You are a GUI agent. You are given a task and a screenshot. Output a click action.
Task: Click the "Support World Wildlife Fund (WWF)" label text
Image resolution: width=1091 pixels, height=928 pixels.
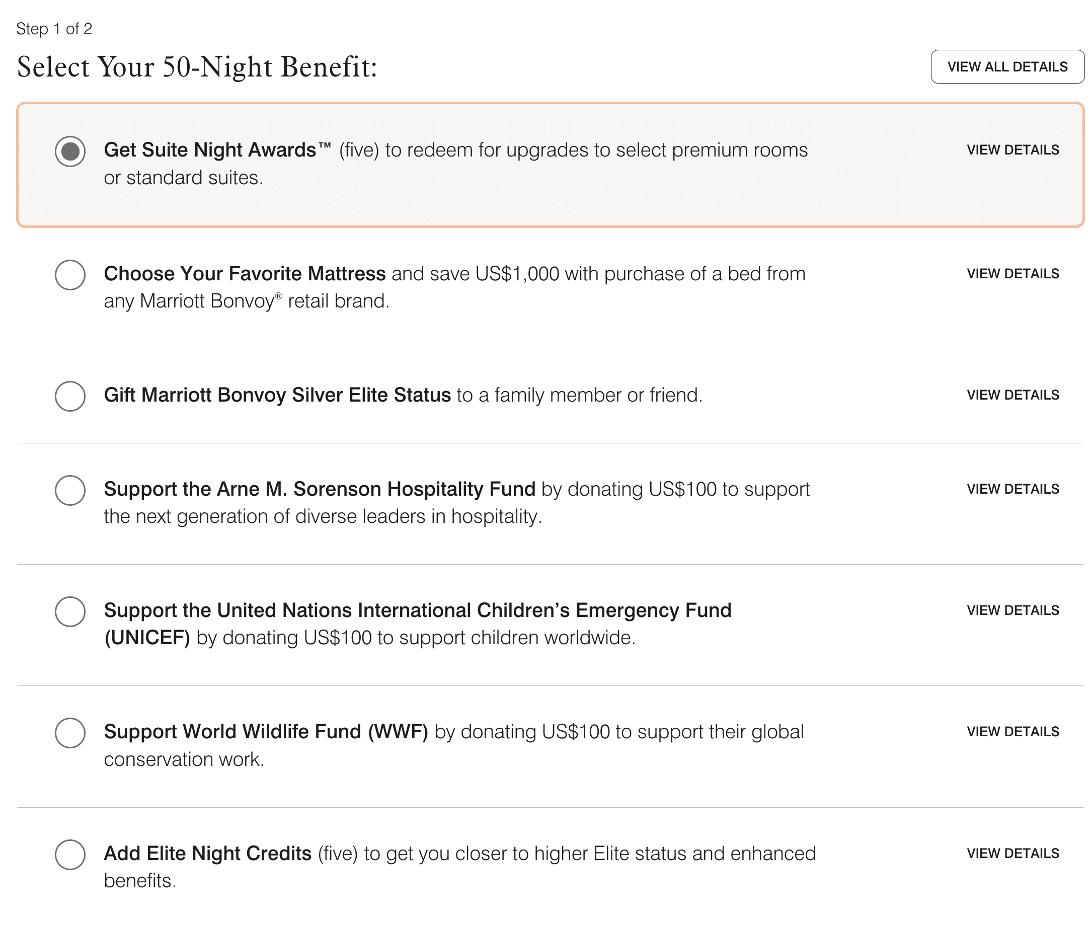266,732
